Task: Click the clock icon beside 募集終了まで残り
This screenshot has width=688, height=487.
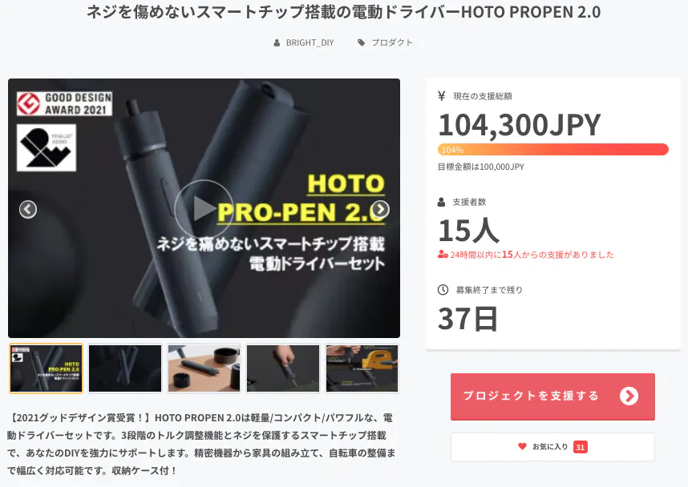Action: tap(443, 289)
